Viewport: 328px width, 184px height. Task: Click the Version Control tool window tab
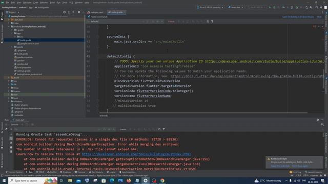14,172
